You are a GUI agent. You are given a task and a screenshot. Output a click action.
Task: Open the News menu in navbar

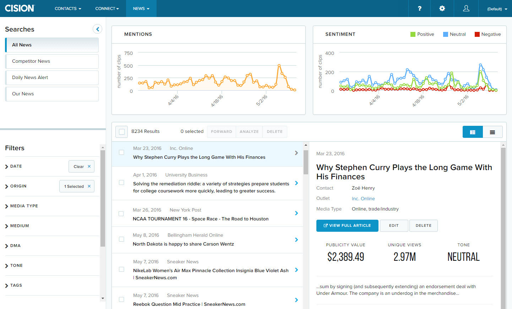pos(141,9)
